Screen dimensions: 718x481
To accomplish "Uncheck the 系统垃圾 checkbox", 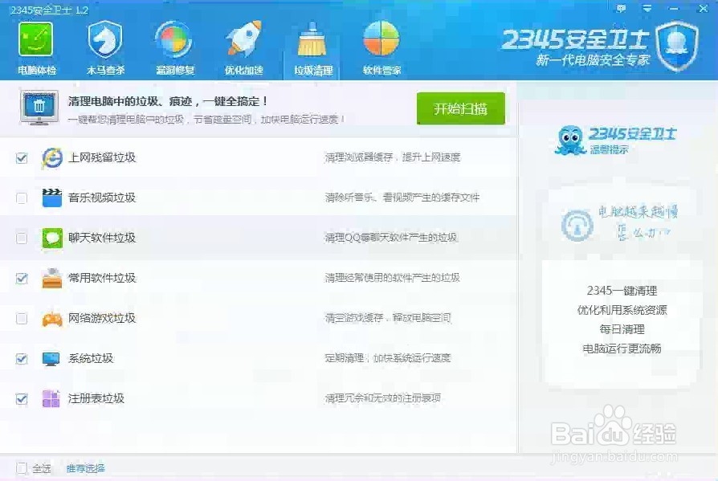I will click(22, 359).
